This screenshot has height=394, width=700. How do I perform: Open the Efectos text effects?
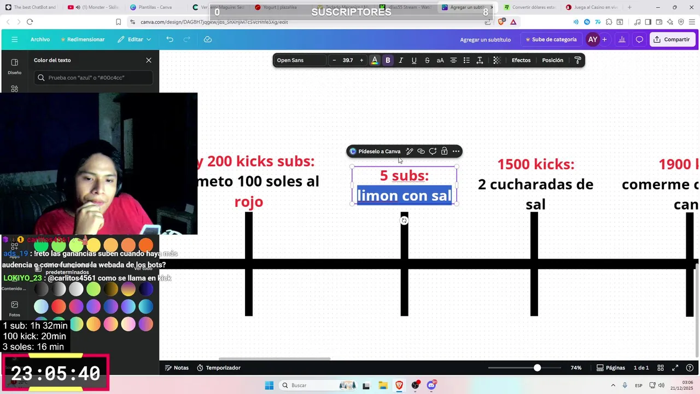pyautogui.click(x=521, y=60)
